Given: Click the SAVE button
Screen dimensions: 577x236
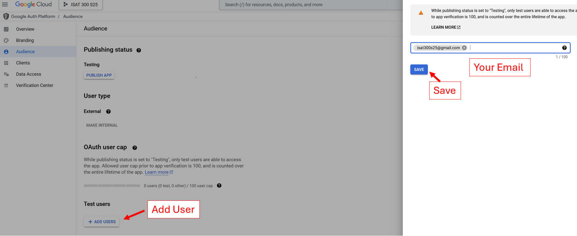Looking at the screenshot, I should point(419,69).
